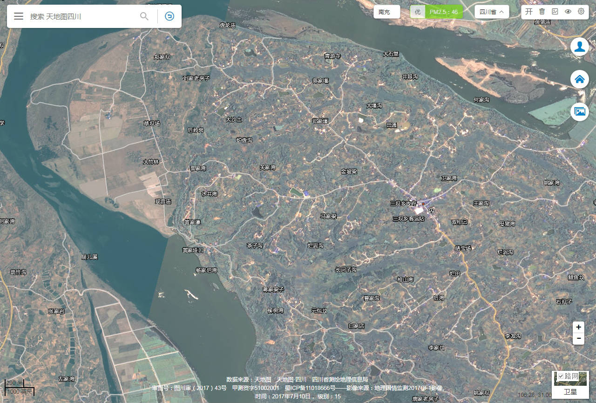Click the 白家店 place label
The image size is (596, 403).
click(x=356, y=326)
